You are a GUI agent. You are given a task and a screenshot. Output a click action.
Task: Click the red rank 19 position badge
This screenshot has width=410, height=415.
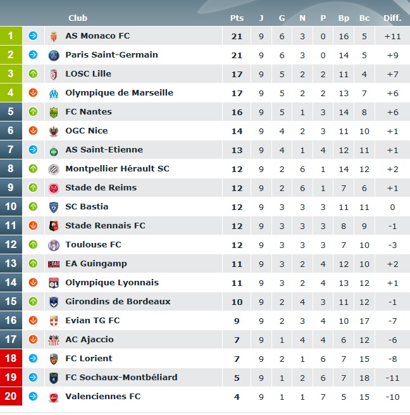[11, 377]
